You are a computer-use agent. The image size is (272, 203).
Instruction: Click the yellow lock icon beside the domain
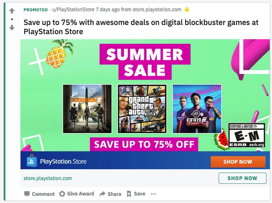187,9
